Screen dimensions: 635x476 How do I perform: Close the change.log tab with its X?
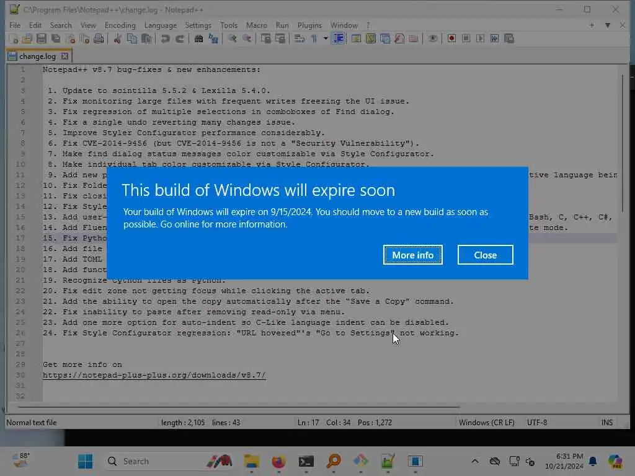coord(64,56)
